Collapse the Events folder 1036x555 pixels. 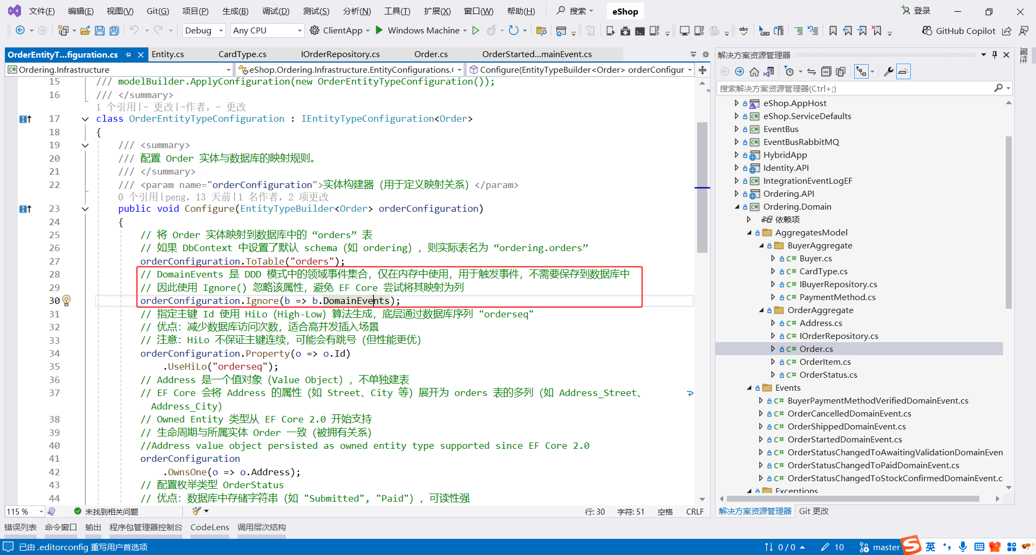coord(749,388)
